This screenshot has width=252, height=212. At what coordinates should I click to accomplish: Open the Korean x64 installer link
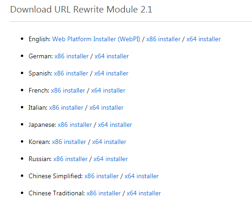[109, 142]
